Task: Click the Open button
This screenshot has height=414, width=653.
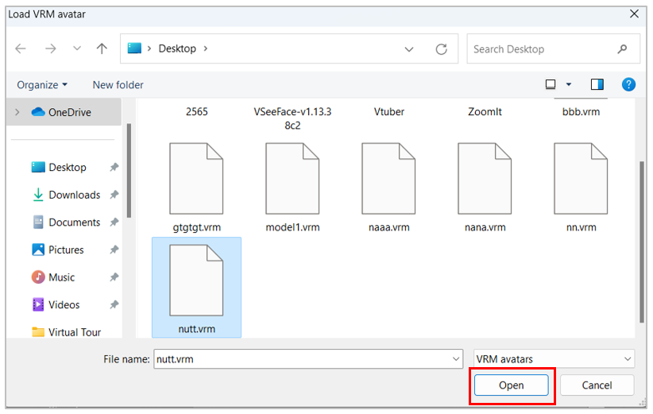Action: point(511,385)
